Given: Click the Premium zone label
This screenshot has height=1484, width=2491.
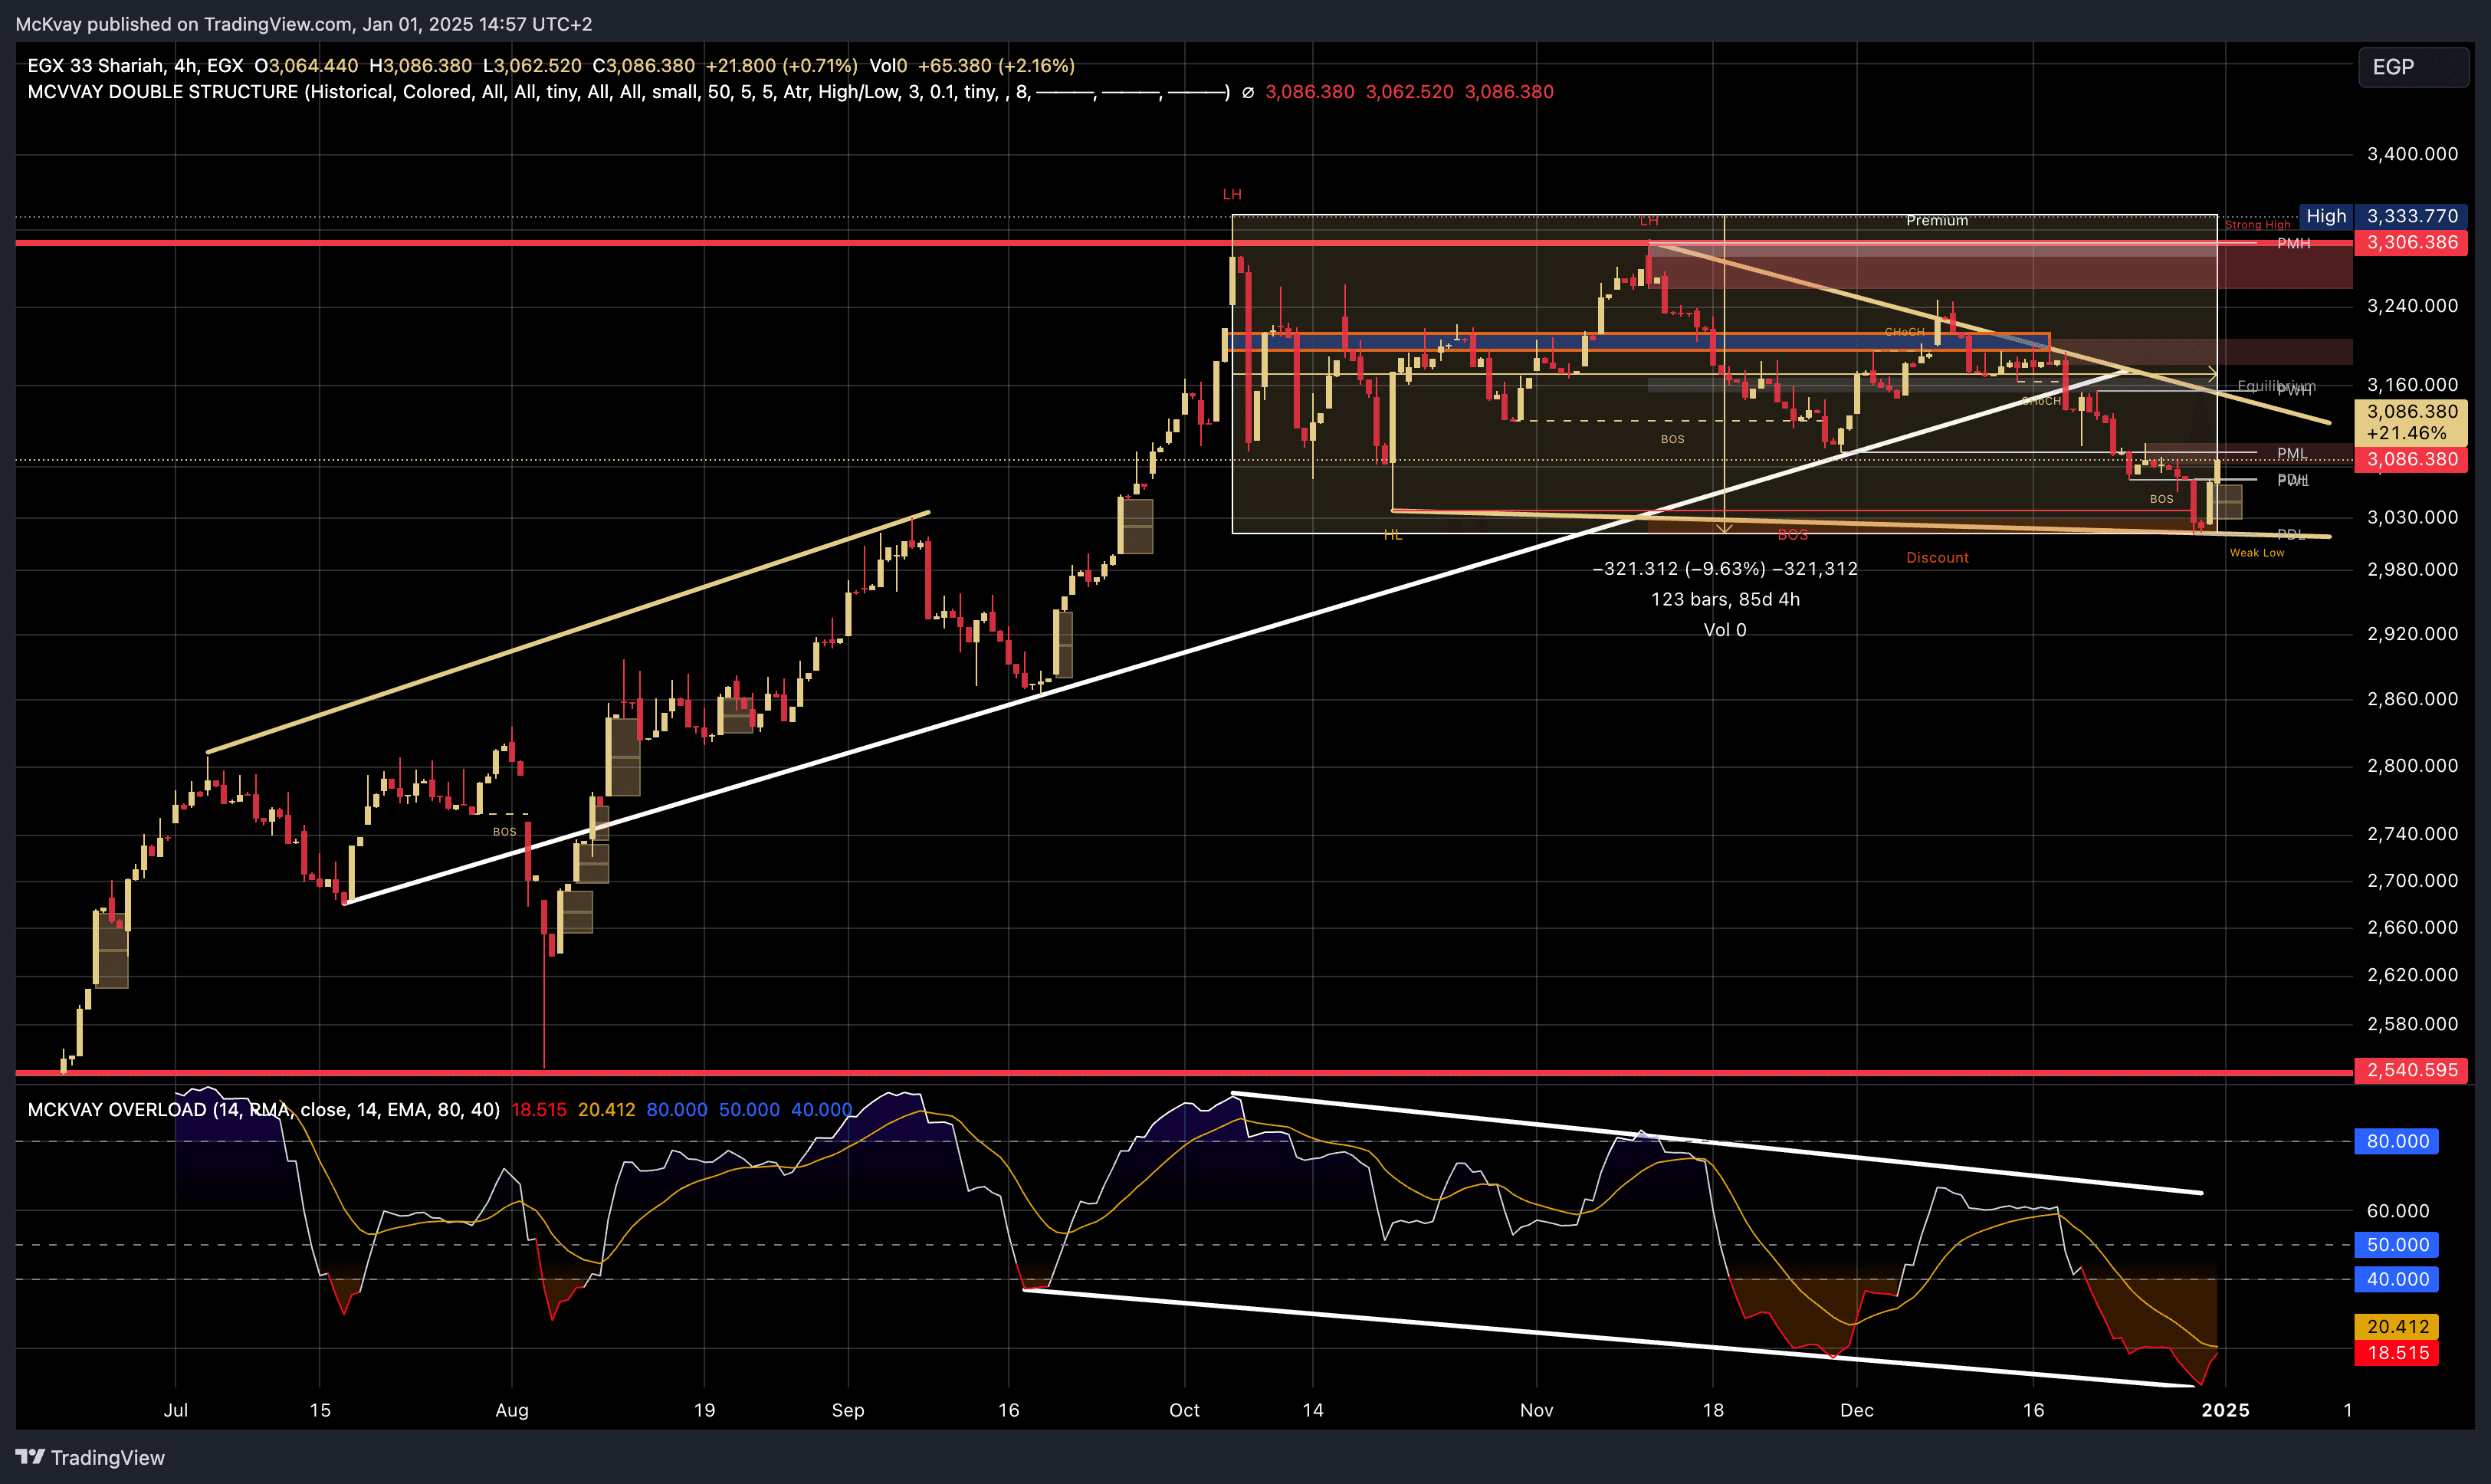Looking at the screenshot, I should click(x=1936, y=221).
